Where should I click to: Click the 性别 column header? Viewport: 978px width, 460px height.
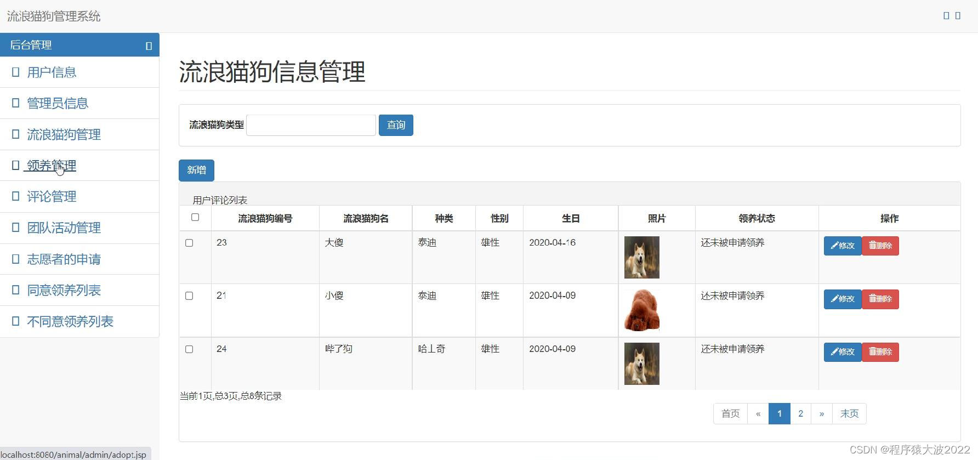[499, 218]
